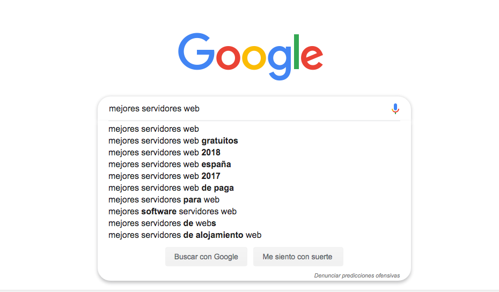This screenshot has width=499, height=292.
Task: Select the 'mejores servidores de webs' suggestion
Action: pos(162,223)
